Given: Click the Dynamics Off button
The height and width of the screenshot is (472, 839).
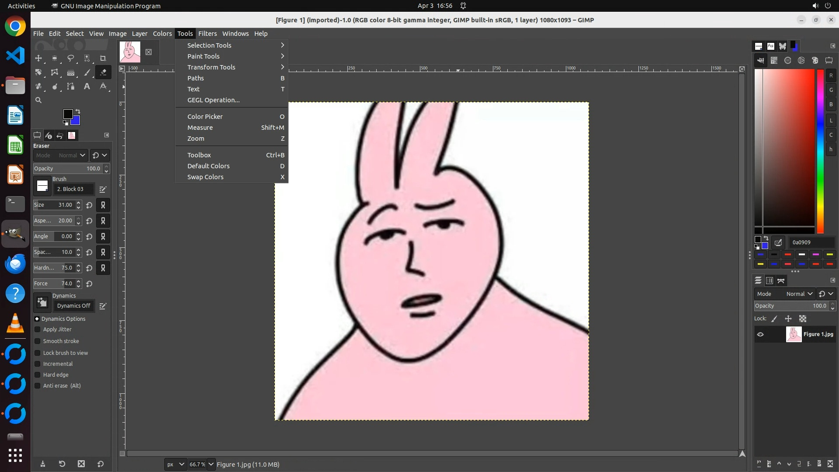Looking at the screenshot, I should (x=73, y=306).
